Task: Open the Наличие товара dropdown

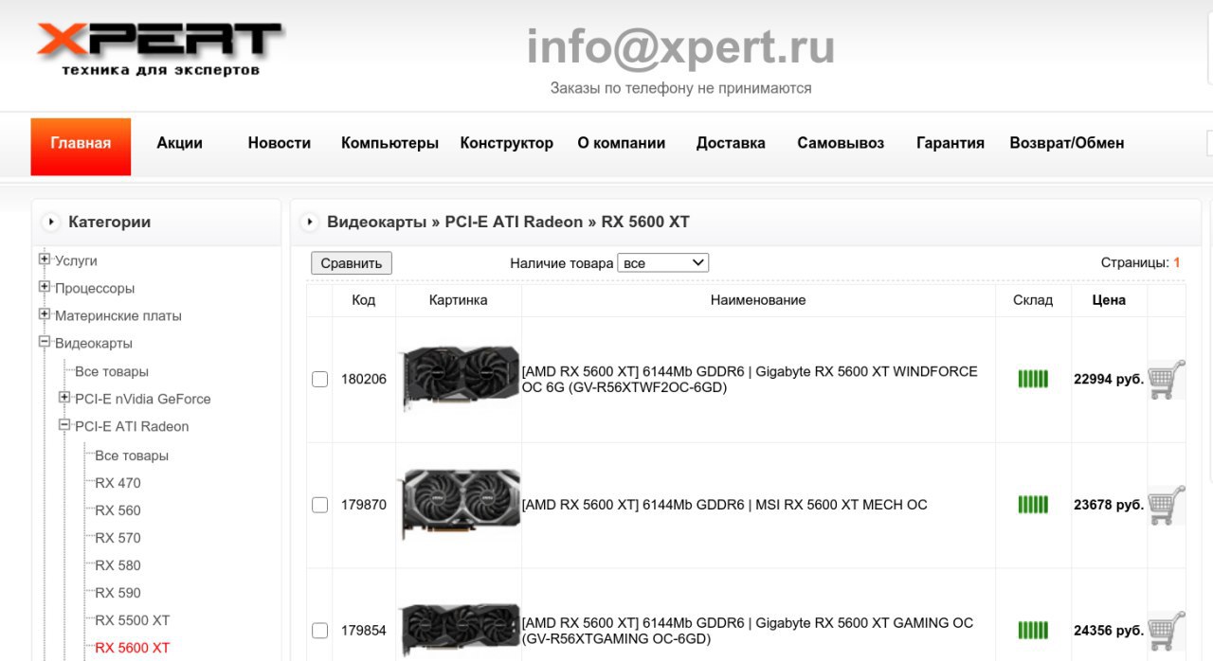Action: pyautogui.click(x=662, y=262)
